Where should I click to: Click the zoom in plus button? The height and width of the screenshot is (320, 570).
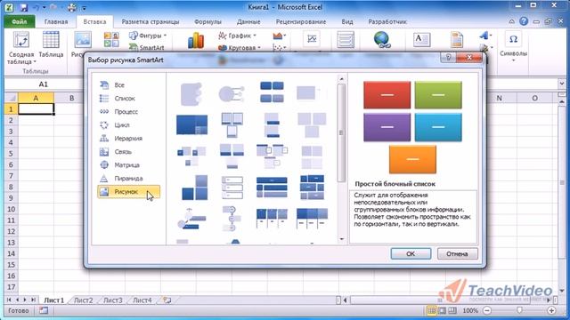(x=551, y=310)
